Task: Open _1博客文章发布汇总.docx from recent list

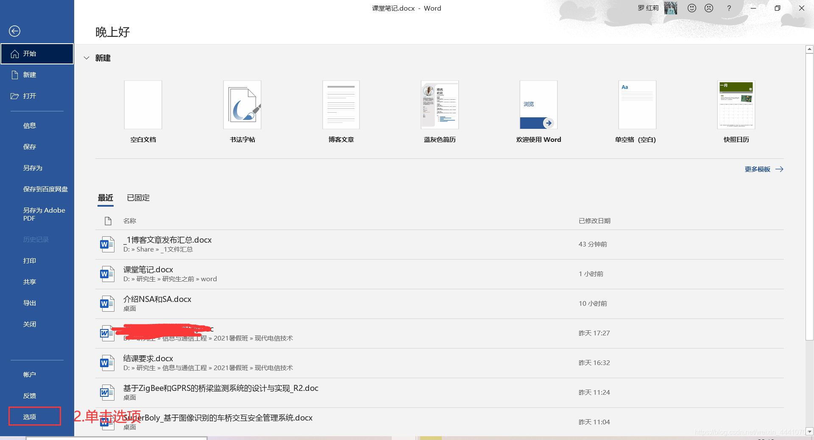Action: 439,244
